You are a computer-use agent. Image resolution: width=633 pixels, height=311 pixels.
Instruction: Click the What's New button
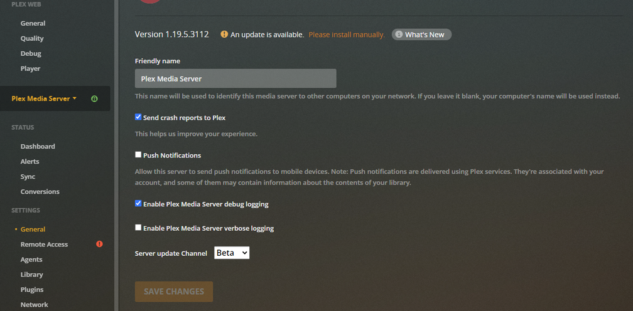click(x=421, y=34)
